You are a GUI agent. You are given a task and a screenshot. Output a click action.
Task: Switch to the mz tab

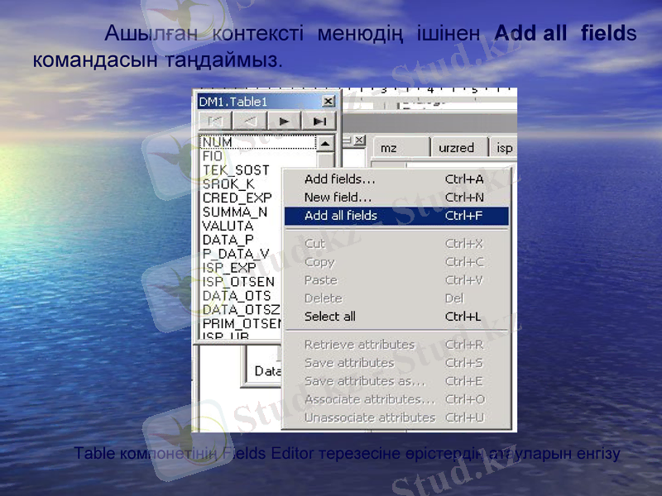(x=388, y=148)
